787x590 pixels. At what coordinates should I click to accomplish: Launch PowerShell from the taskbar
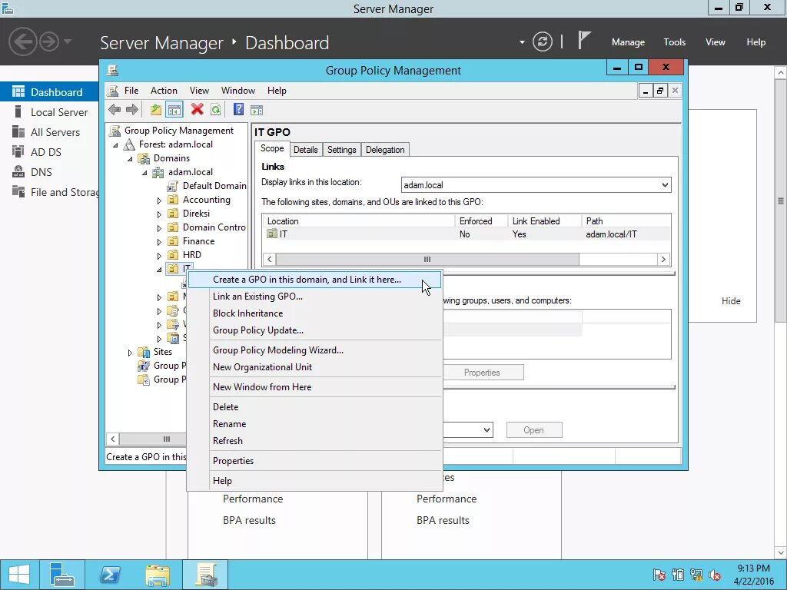coord(110,575)
